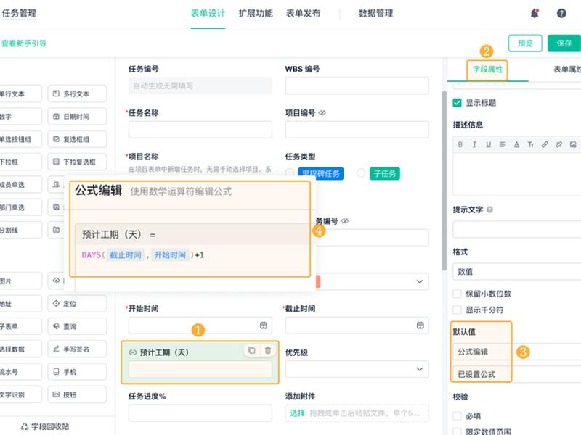Click the italic icon in description editor

coord(474,144)
